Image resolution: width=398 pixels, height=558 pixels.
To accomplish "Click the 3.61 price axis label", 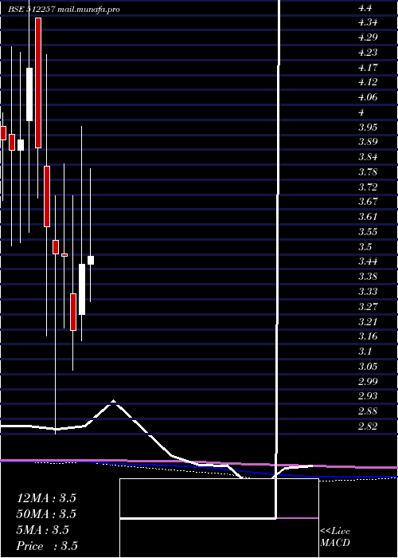I will 368,217.
